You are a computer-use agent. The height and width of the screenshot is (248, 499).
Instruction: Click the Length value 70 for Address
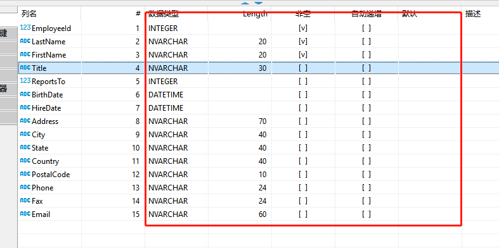click(x=262, y=121)
